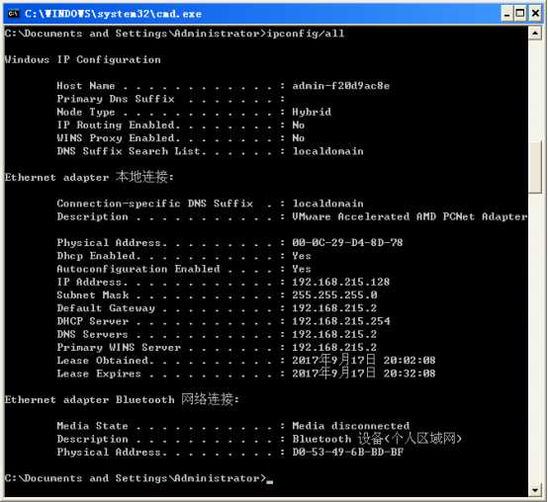This screenshot has height=502, width=548.
Task: Click the Primary Dns Suffix label
Action: point(116,99)
